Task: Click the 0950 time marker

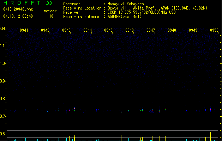Action: pos(214,30)
